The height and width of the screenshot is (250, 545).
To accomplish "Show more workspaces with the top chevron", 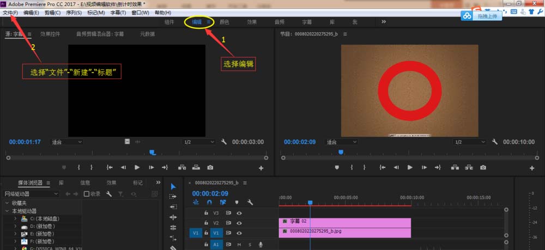I will pyautogui.click(x=384, y=22).
